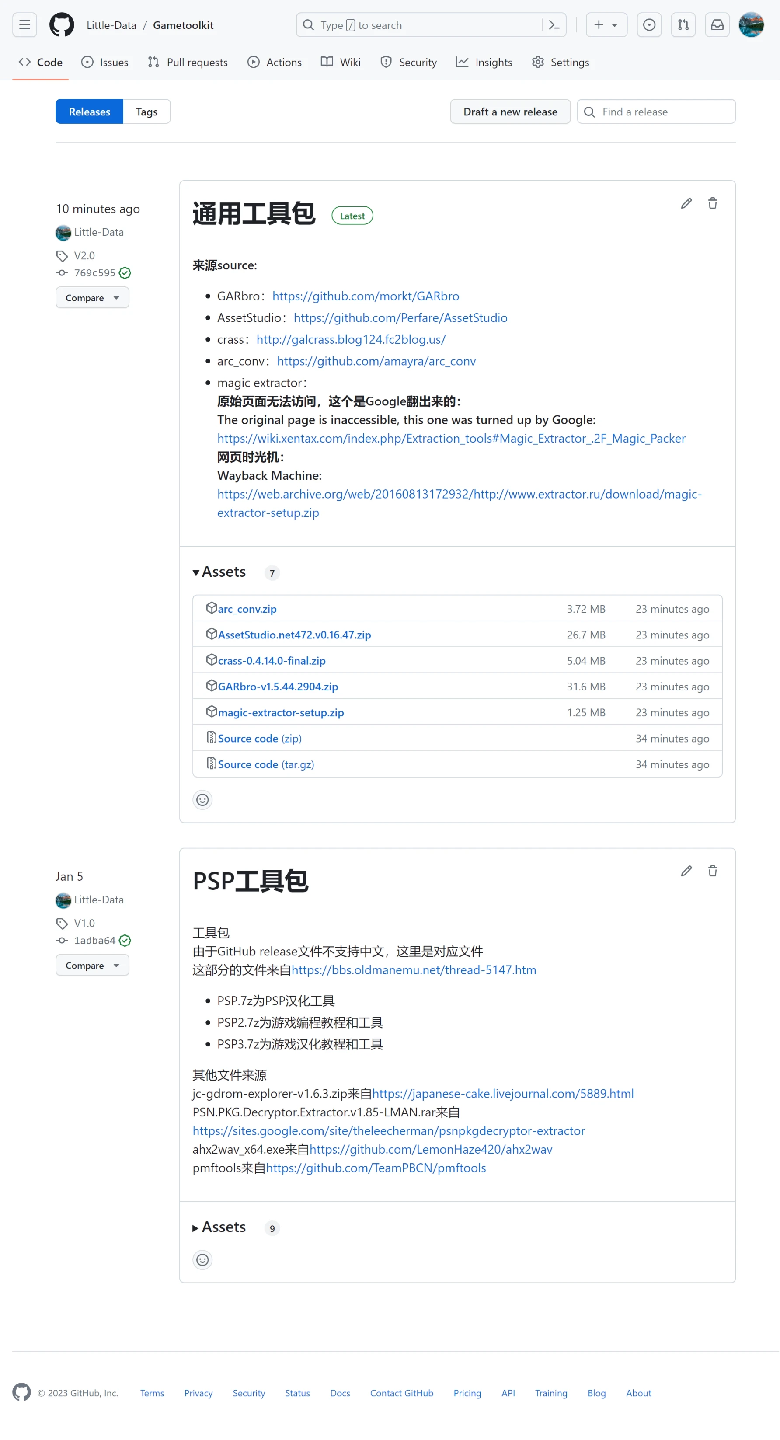Open the galcrass blog link

(351, 339)
